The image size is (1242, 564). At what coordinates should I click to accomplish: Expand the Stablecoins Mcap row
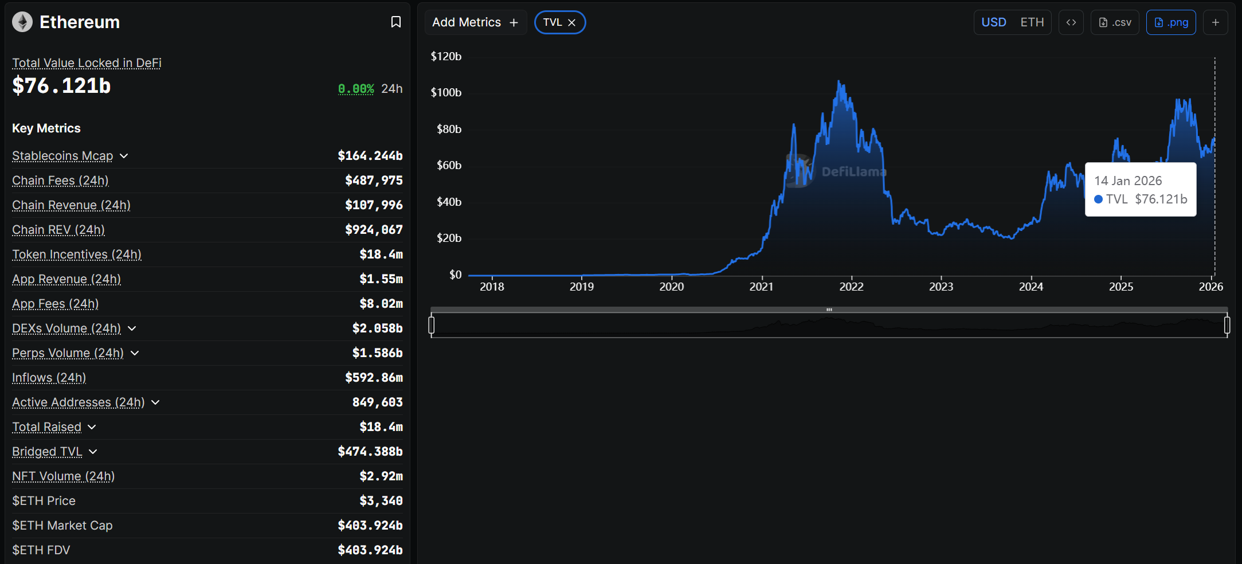click(124, 156)
